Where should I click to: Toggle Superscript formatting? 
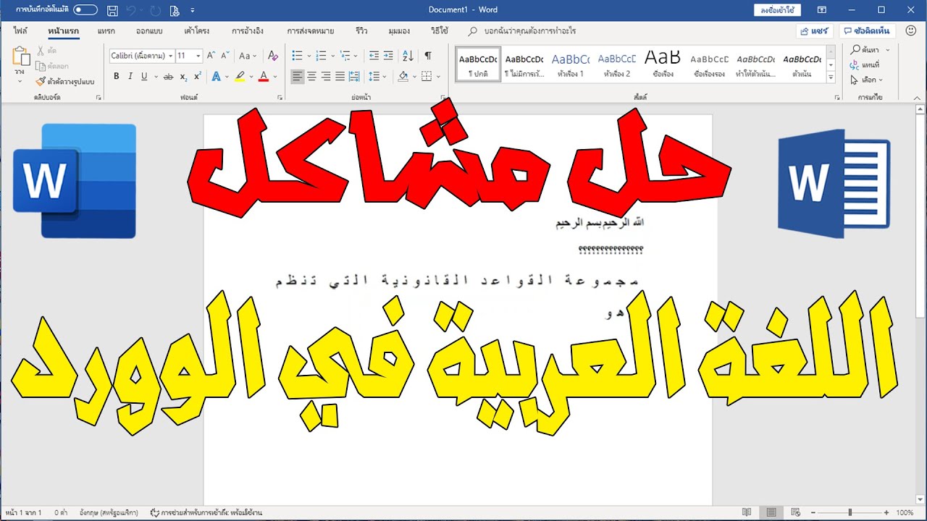(x=198, y=76)
